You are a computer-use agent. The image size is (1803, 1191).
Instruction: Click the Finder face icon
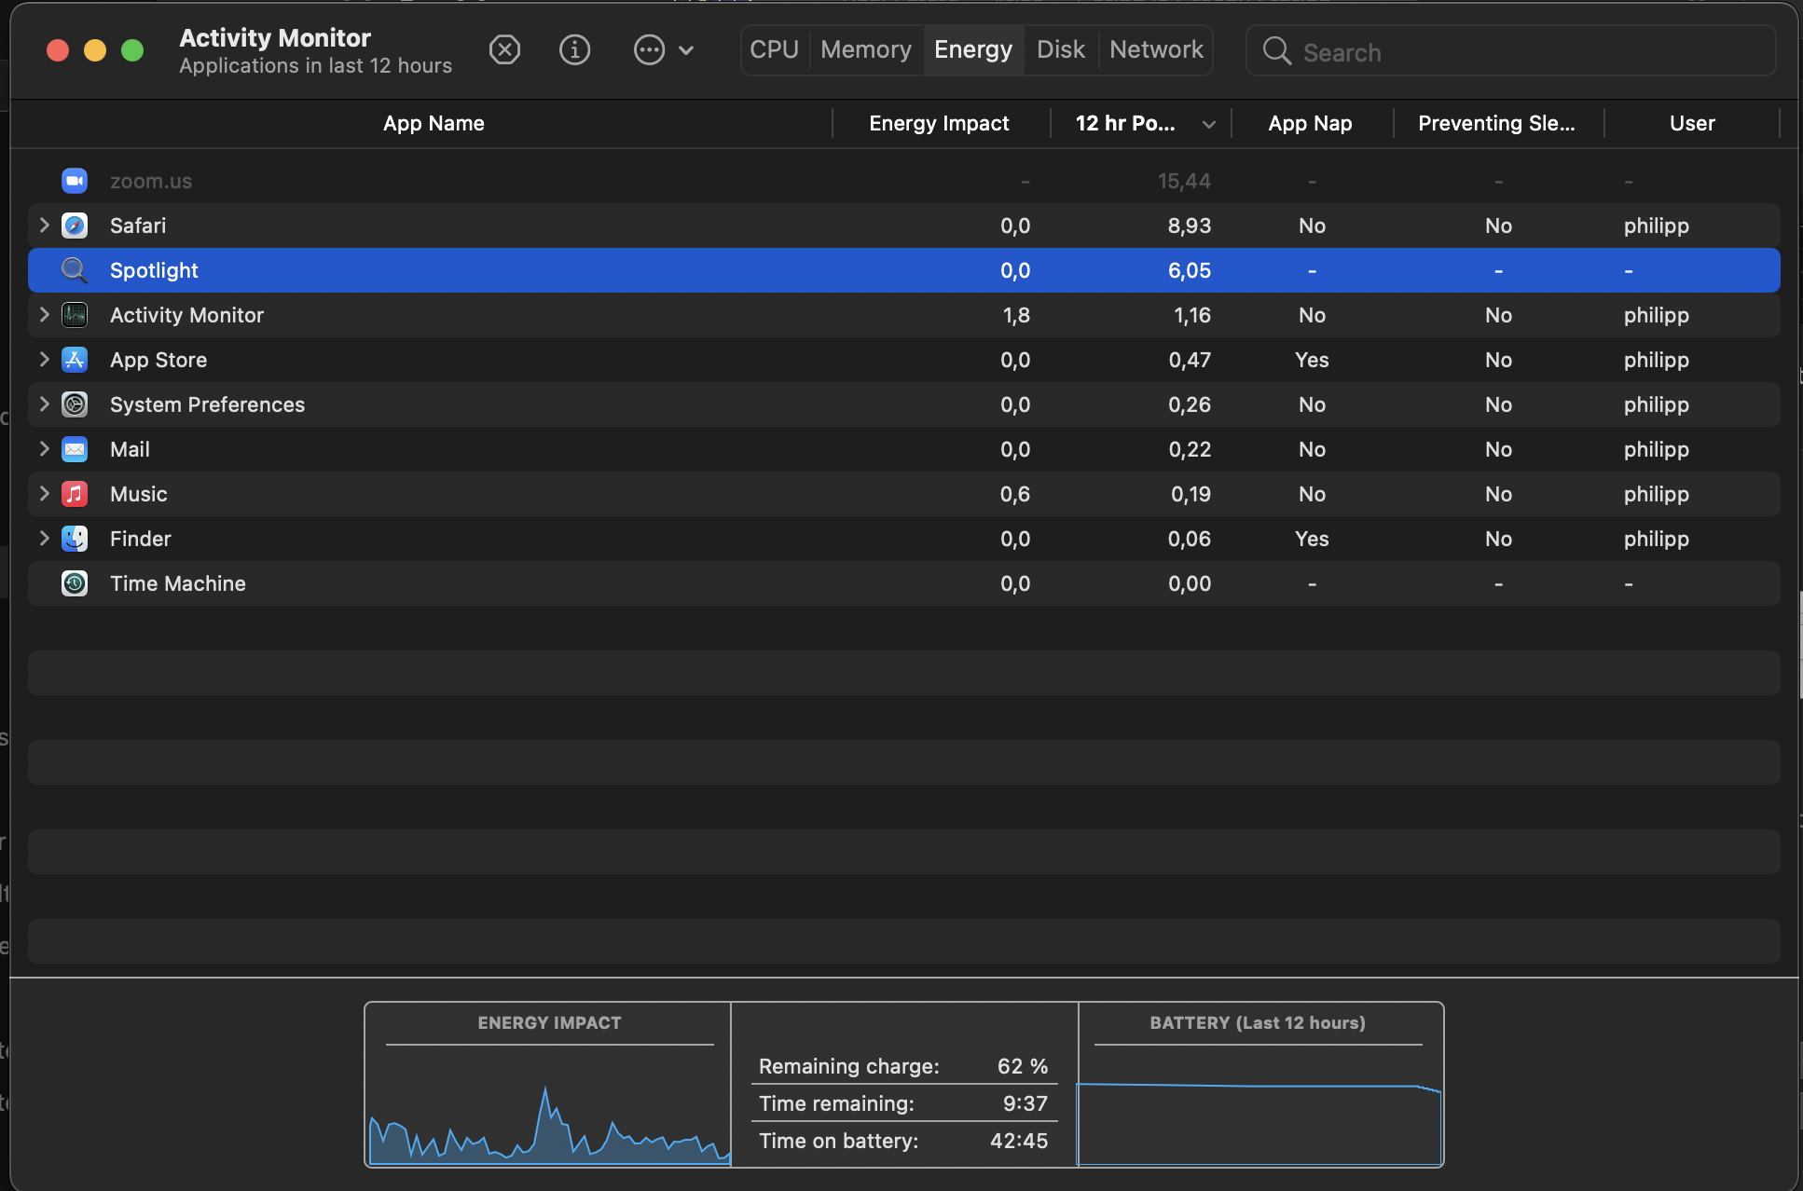point(75,539)
